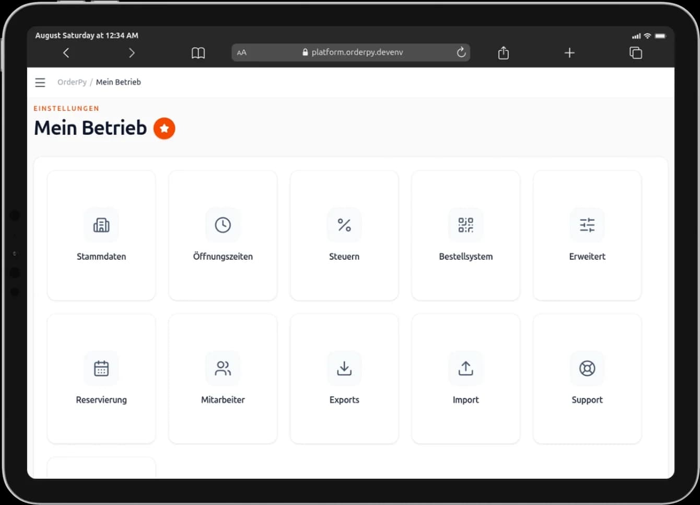This screenshot has height=505, width=700.
Task: Click the OrderPy breadcrumb link
Action: (x=72, y=82)
